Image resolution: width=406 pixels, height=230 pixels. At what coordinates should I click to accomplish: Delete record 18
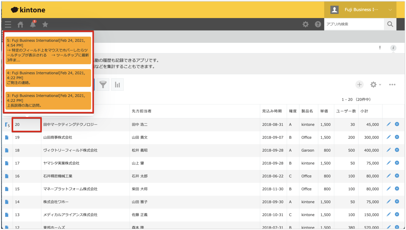[397, 150]
